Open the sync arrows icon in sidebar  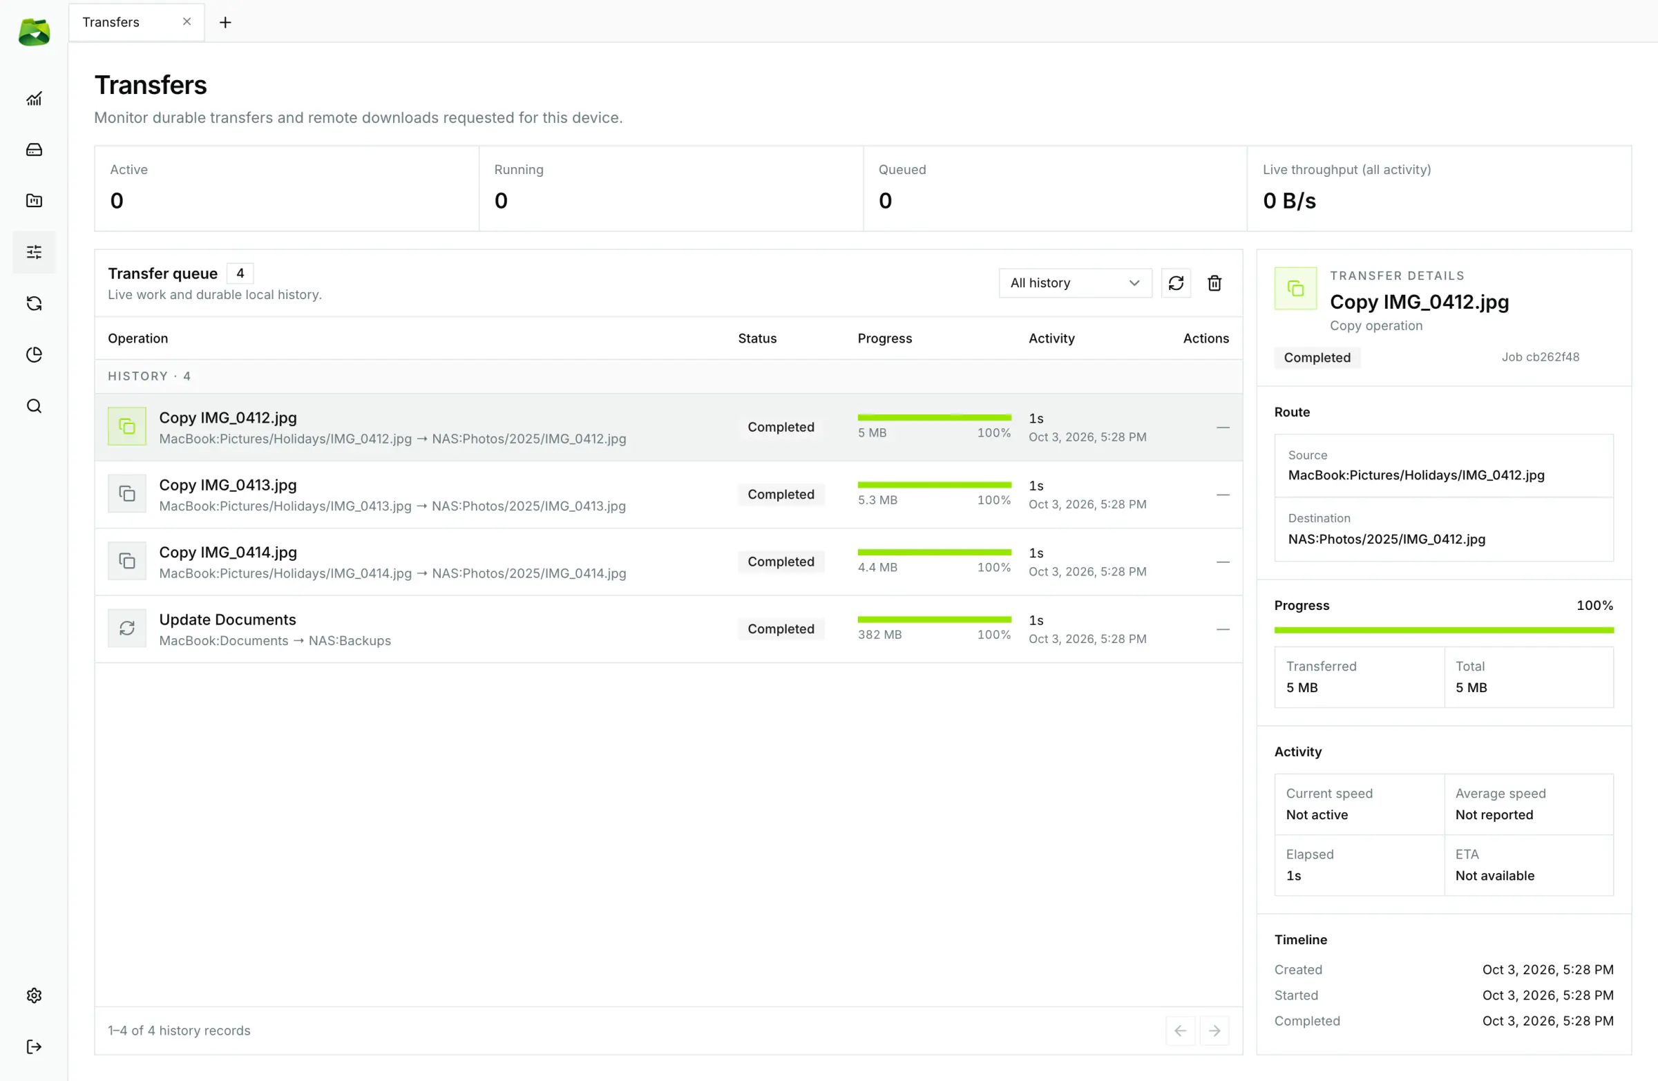click(x=33, y=304)
